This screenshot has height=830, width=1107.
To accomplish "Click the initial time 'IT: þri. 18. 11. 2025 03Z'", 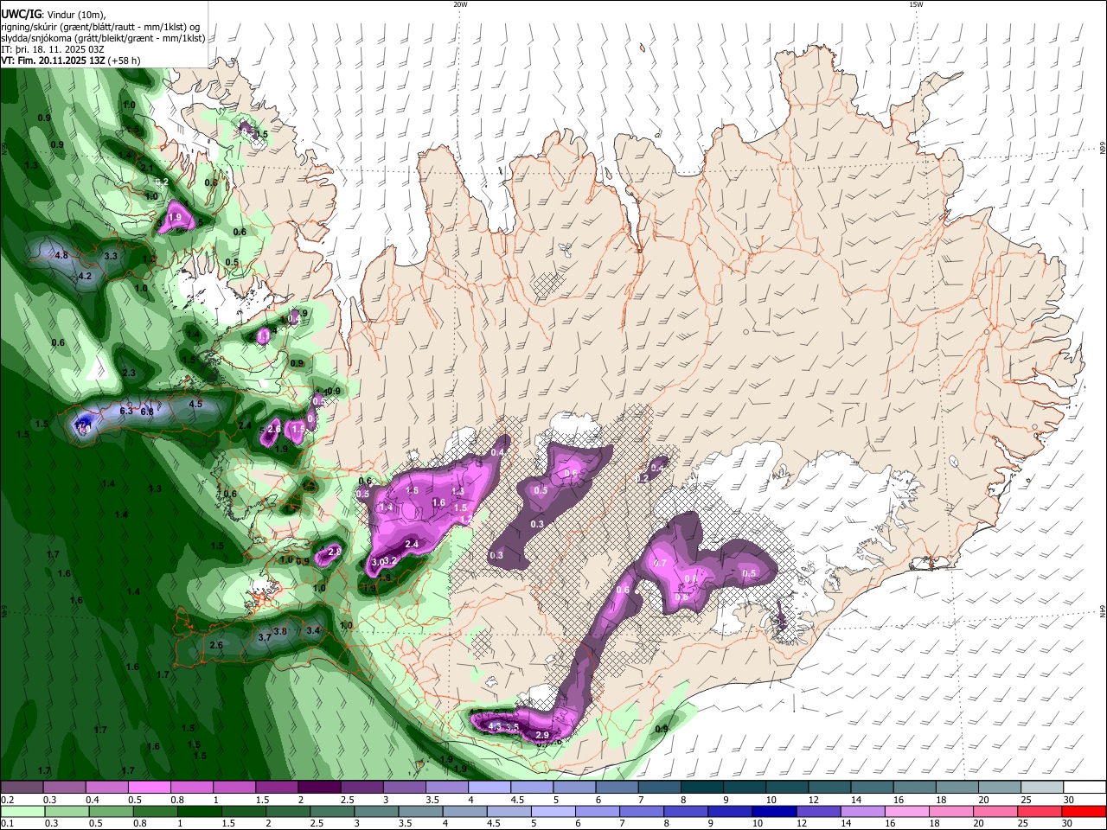I will 53,49.
